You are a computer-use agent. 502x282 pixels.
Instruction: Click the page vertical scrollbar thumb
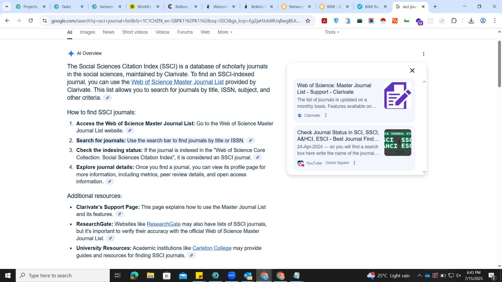tap(499, 64)
